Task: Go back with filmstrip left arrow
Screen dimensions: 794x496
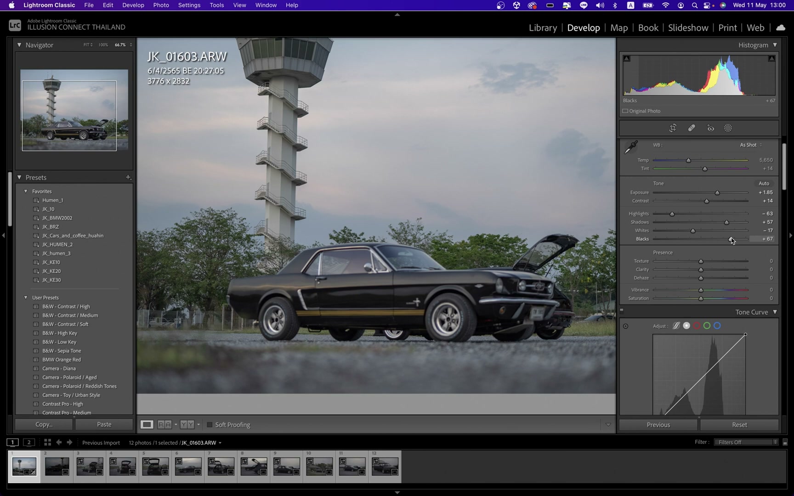Action: click(59, 442)
